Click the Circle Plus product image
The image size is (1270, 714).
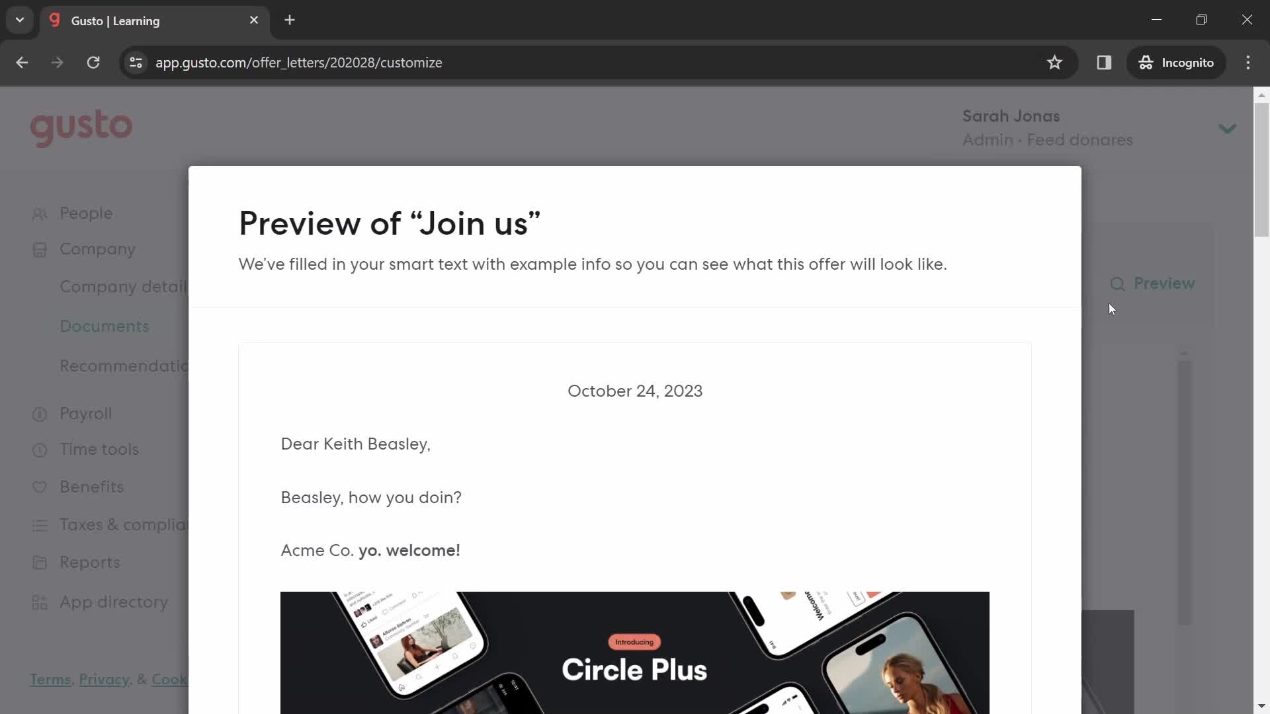635,653
